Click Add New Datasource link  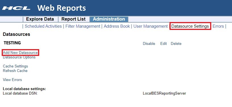click(x=20, y=53)
